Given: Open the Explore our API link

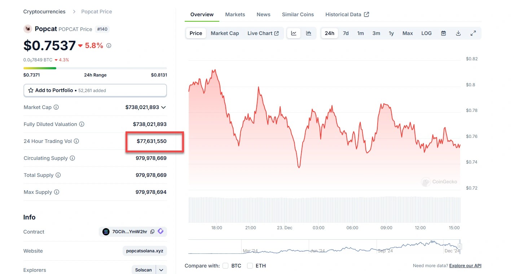Looking at the screenshot, I should click(465, 266).
